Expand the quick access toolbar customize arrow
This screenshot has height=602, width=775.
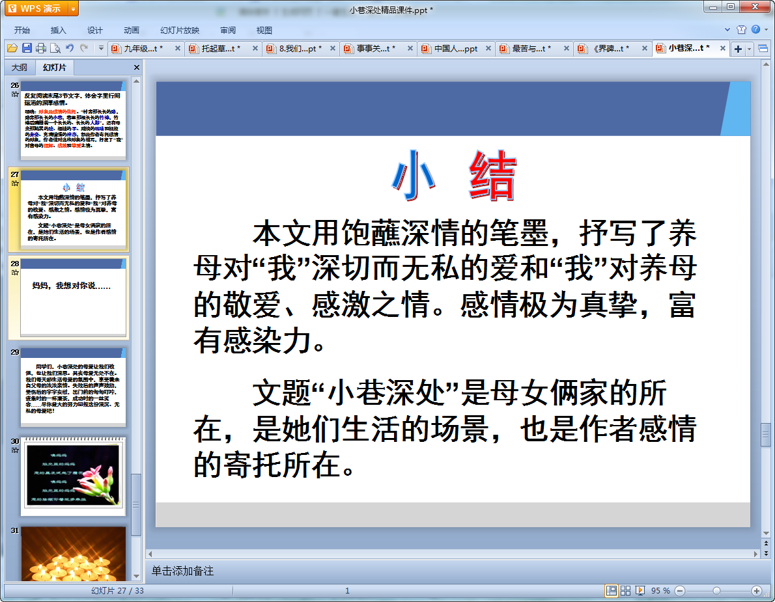101,48
